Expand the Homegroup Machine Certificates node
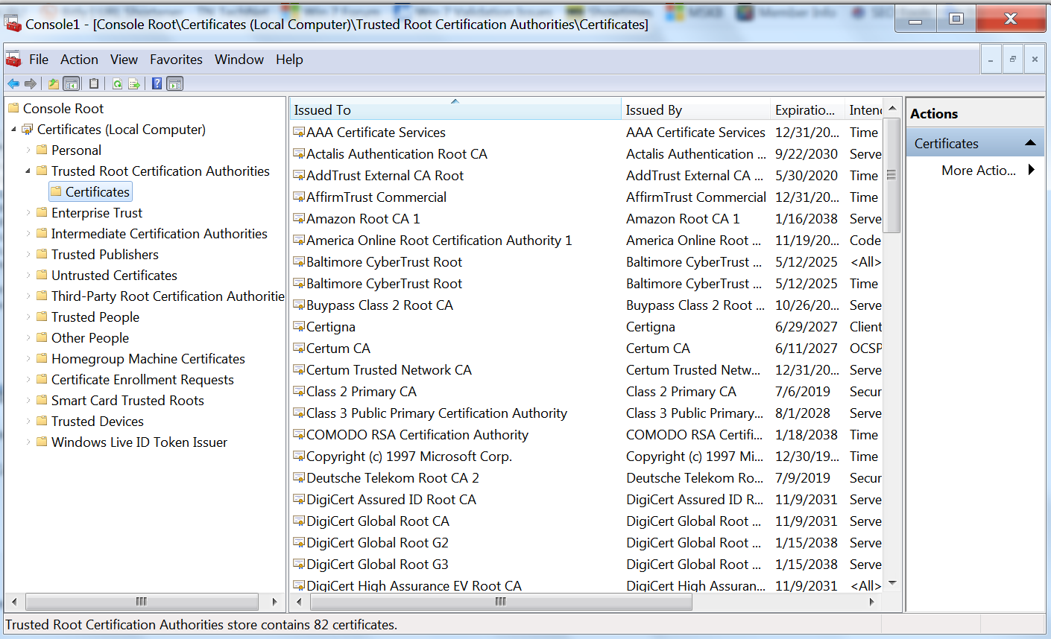The width and height of the screenshot is (1051, 639). point(28,359)
